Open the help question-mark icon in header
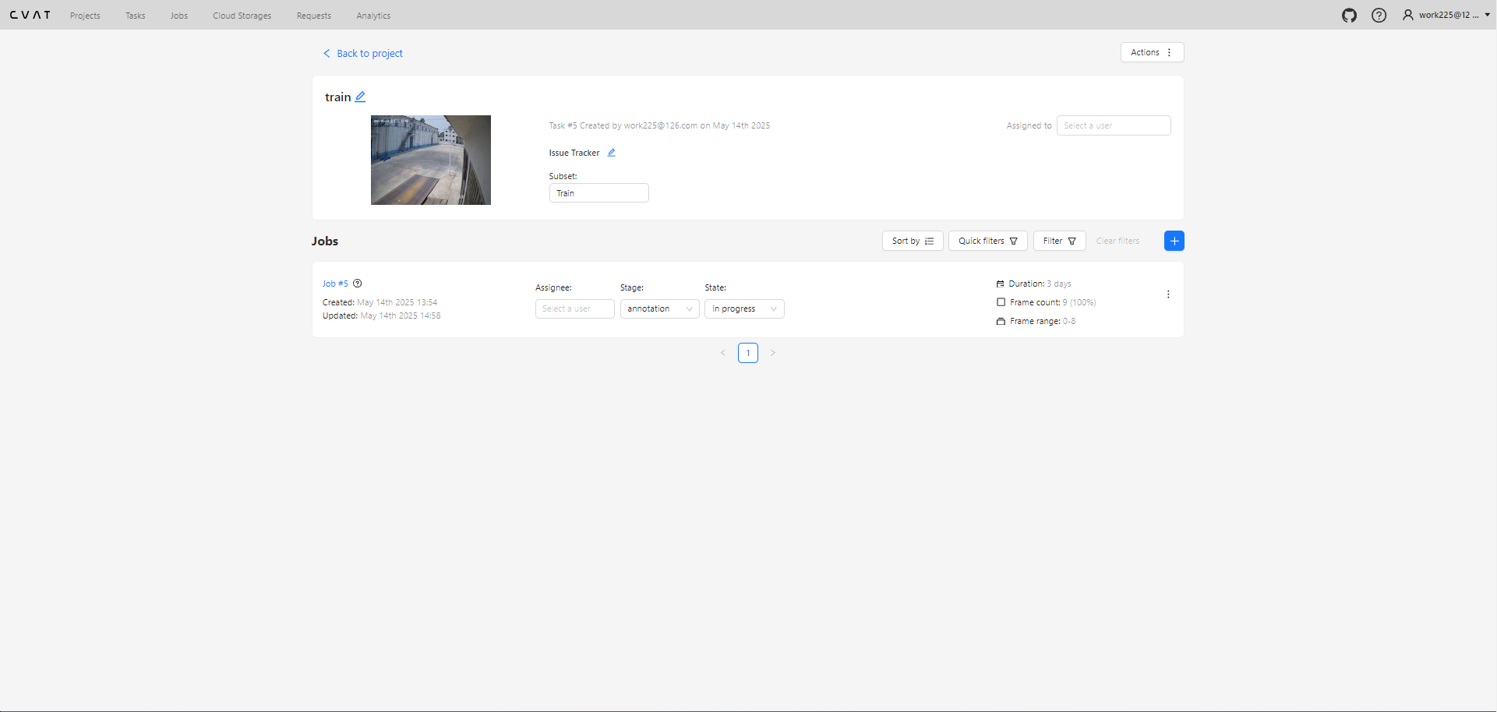Viewport: 1497px width, 712px height. (1379, 16)
